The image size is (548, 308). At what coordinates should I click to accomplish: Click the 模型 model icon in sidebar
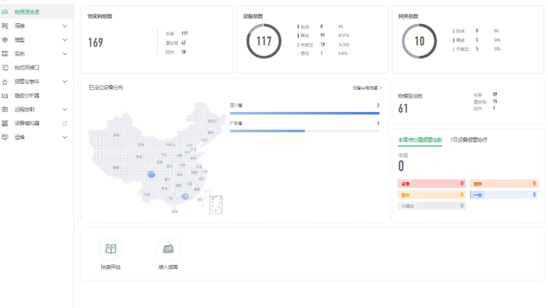(x=6, y=40)
